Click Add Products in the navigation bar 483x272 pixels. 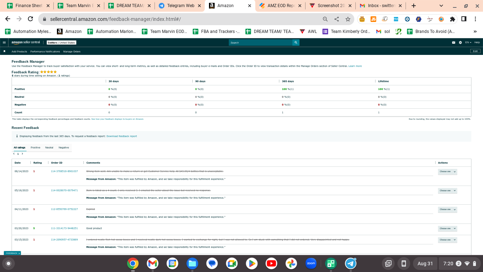[19, 52]
